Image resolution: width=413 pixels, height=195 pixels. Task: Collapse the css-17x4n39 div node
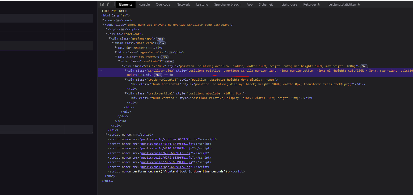click(x=119, y=61)
